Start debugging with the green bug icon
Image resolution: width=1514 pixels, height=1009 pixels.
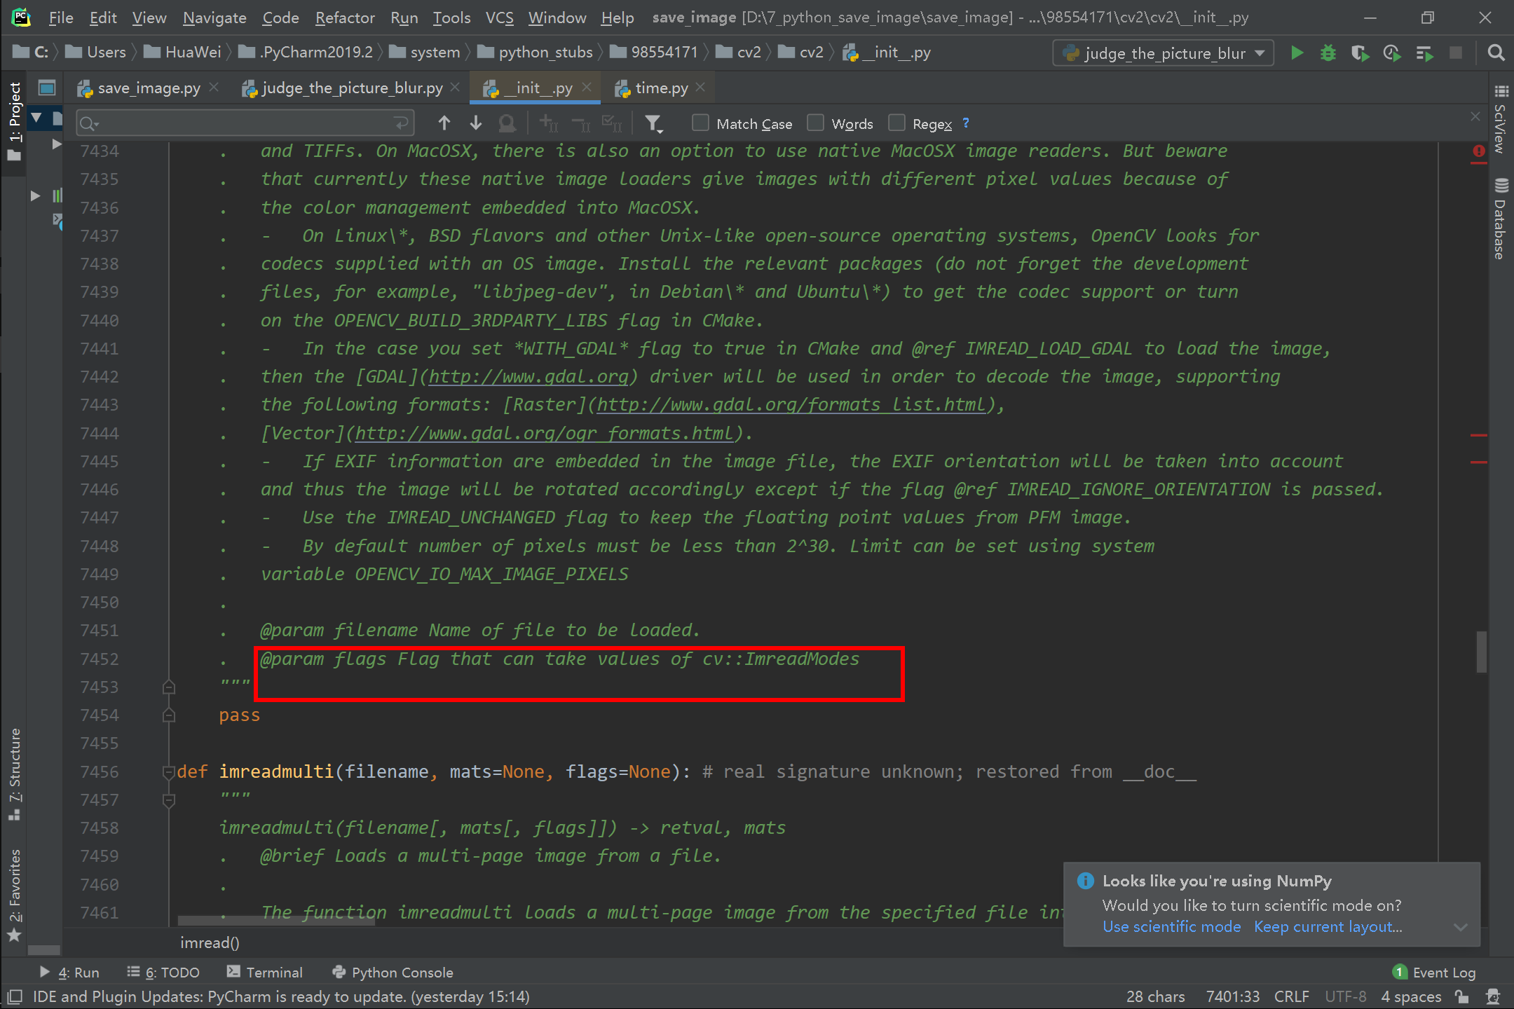click(x=1328, y=53)
